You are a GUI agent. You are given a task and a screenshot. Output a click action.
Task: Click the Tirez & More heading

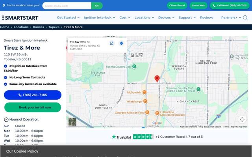22,48
